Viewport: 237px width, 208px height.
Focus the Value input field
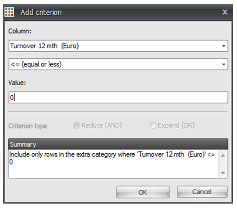click(x=118, y=98)
